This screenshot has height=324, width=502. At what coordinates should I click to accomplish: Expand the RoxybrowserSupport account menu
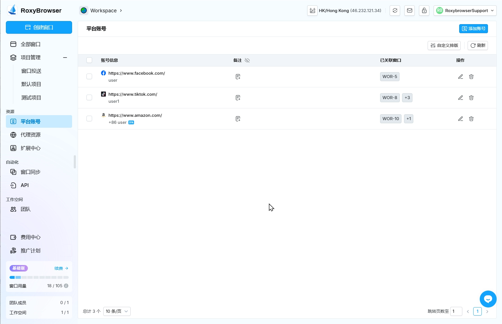click(x=465, y=11)
